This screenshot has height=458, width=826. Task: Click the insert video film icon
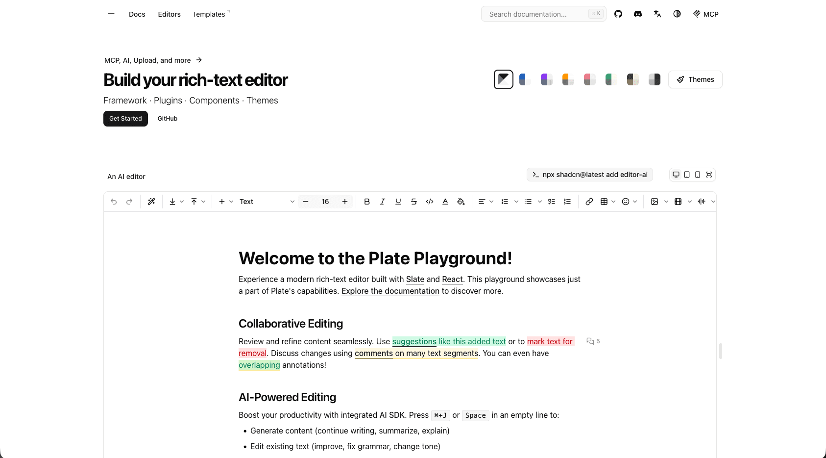[678, 202]
